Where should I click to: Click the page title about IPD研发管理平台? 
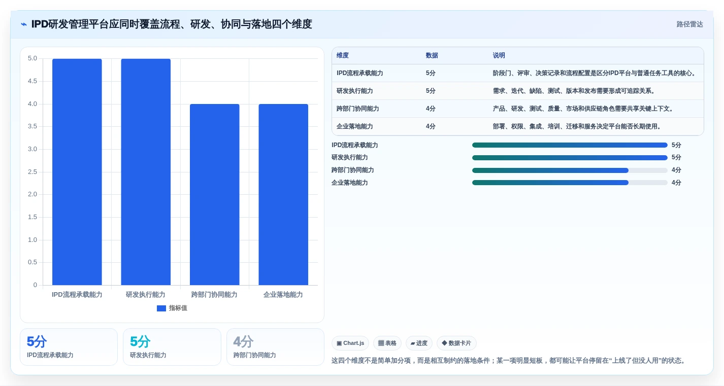pyautogui.click(x=172, y=24)
